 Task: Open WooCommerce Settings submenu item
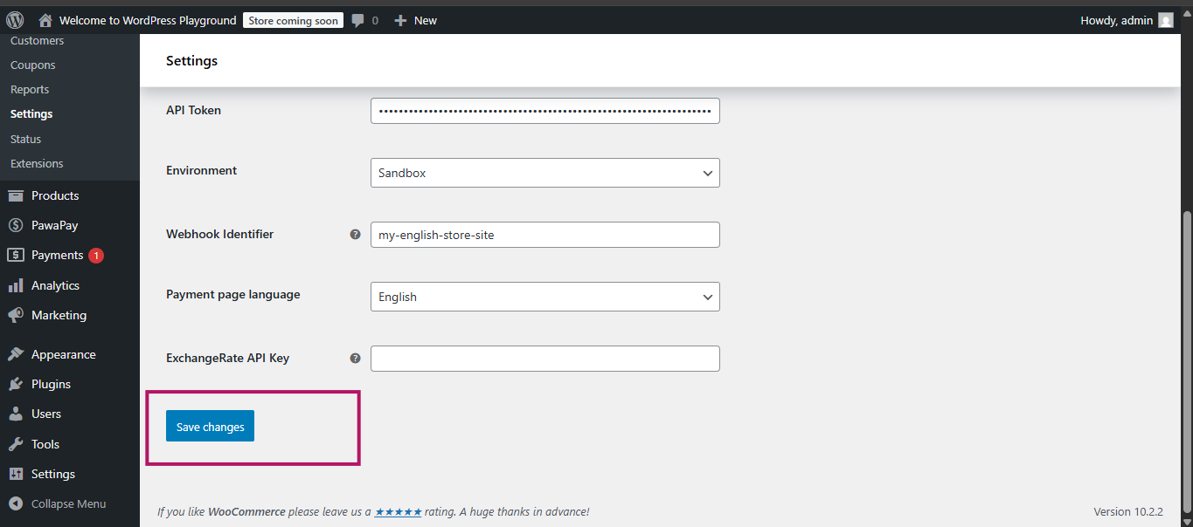pos(31,113)
